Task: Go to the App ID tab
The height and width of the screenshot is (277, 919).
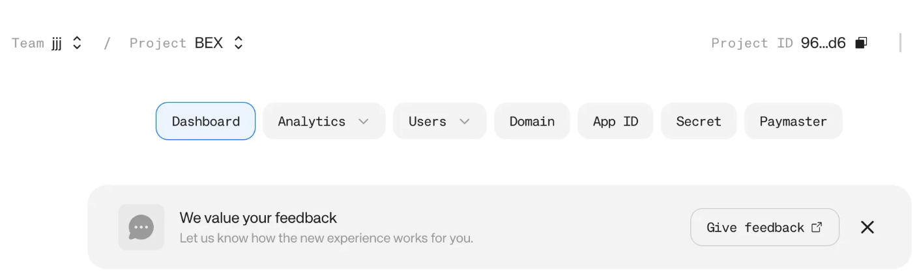Action: click(x=615, y=121)
